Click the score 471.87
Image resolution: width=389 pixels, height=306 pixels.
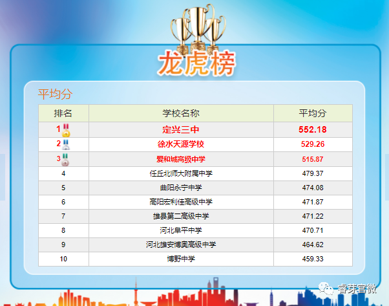click(x=313, y=202)
